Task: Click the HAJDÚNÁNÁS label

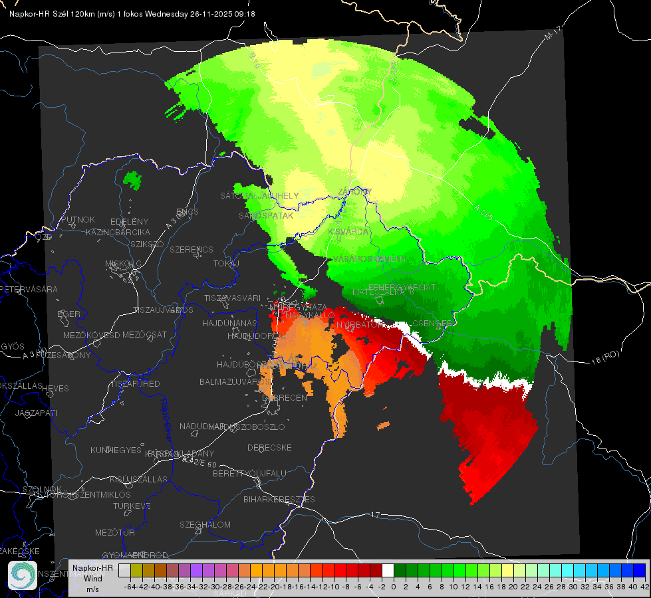Action: 229,323
